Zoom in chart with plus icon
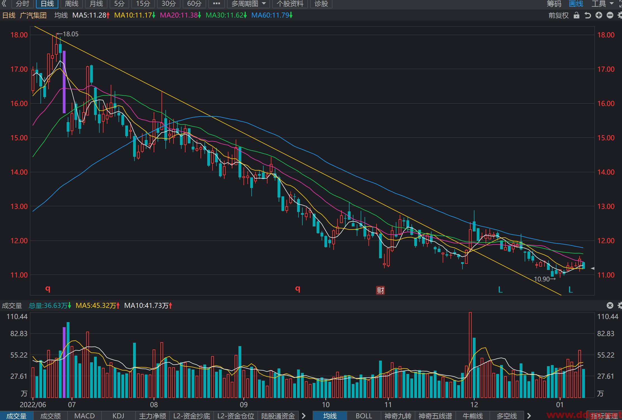The image size is (622, 420). 599,15
